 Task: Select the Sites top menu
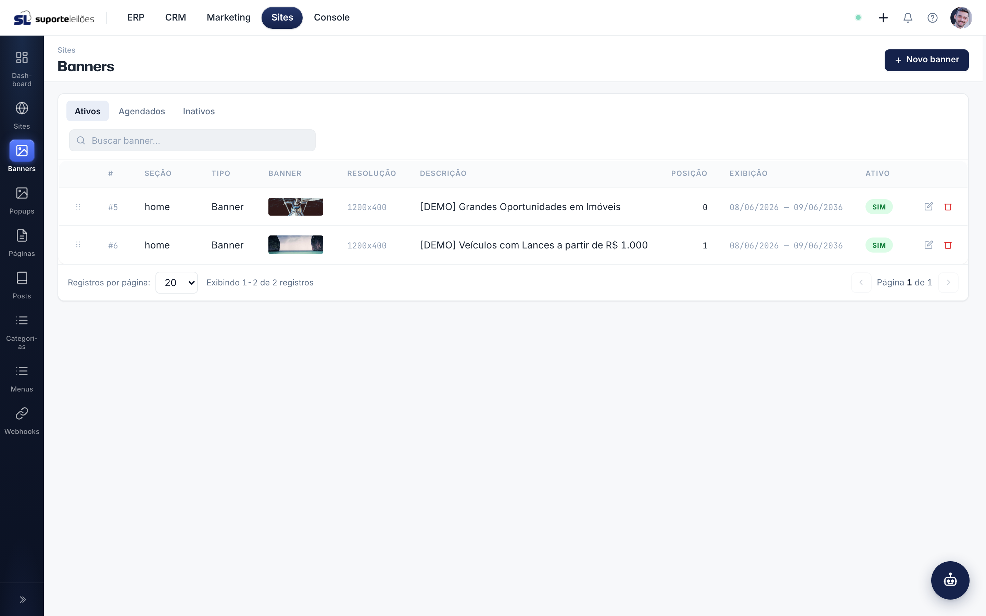(282, 17)
